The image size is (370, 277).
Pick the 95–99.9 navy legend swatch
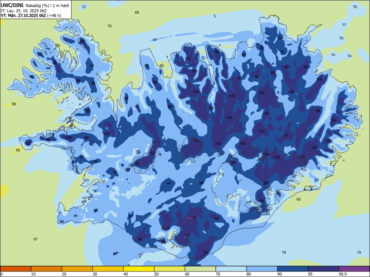(x=323, y=269)
